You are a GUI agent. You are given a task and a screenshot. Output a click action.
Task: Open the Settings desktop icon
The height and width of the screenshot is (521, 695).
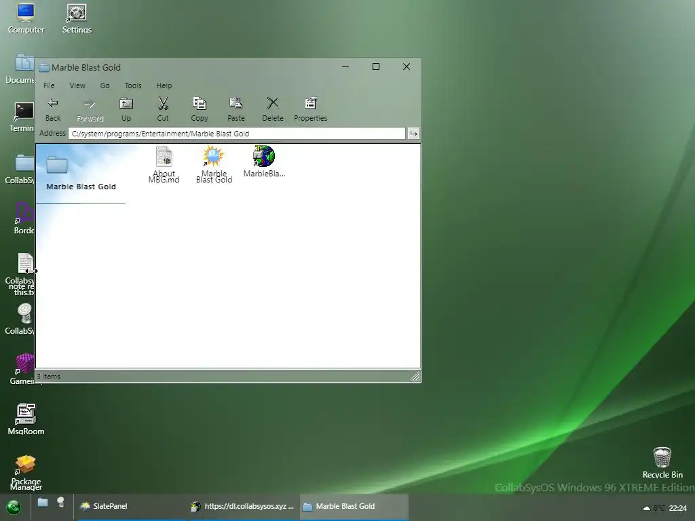[x=77, y=18]
